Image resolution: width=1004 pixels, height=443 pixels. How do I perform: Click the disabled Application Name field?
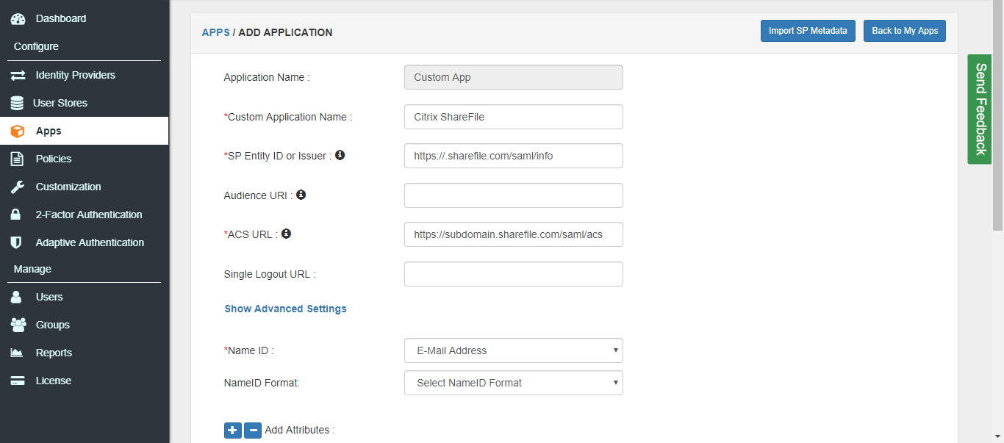pos(514,77)
